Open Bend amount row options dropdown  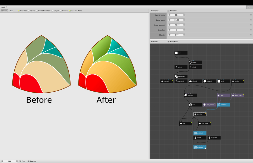click(251, 25)
